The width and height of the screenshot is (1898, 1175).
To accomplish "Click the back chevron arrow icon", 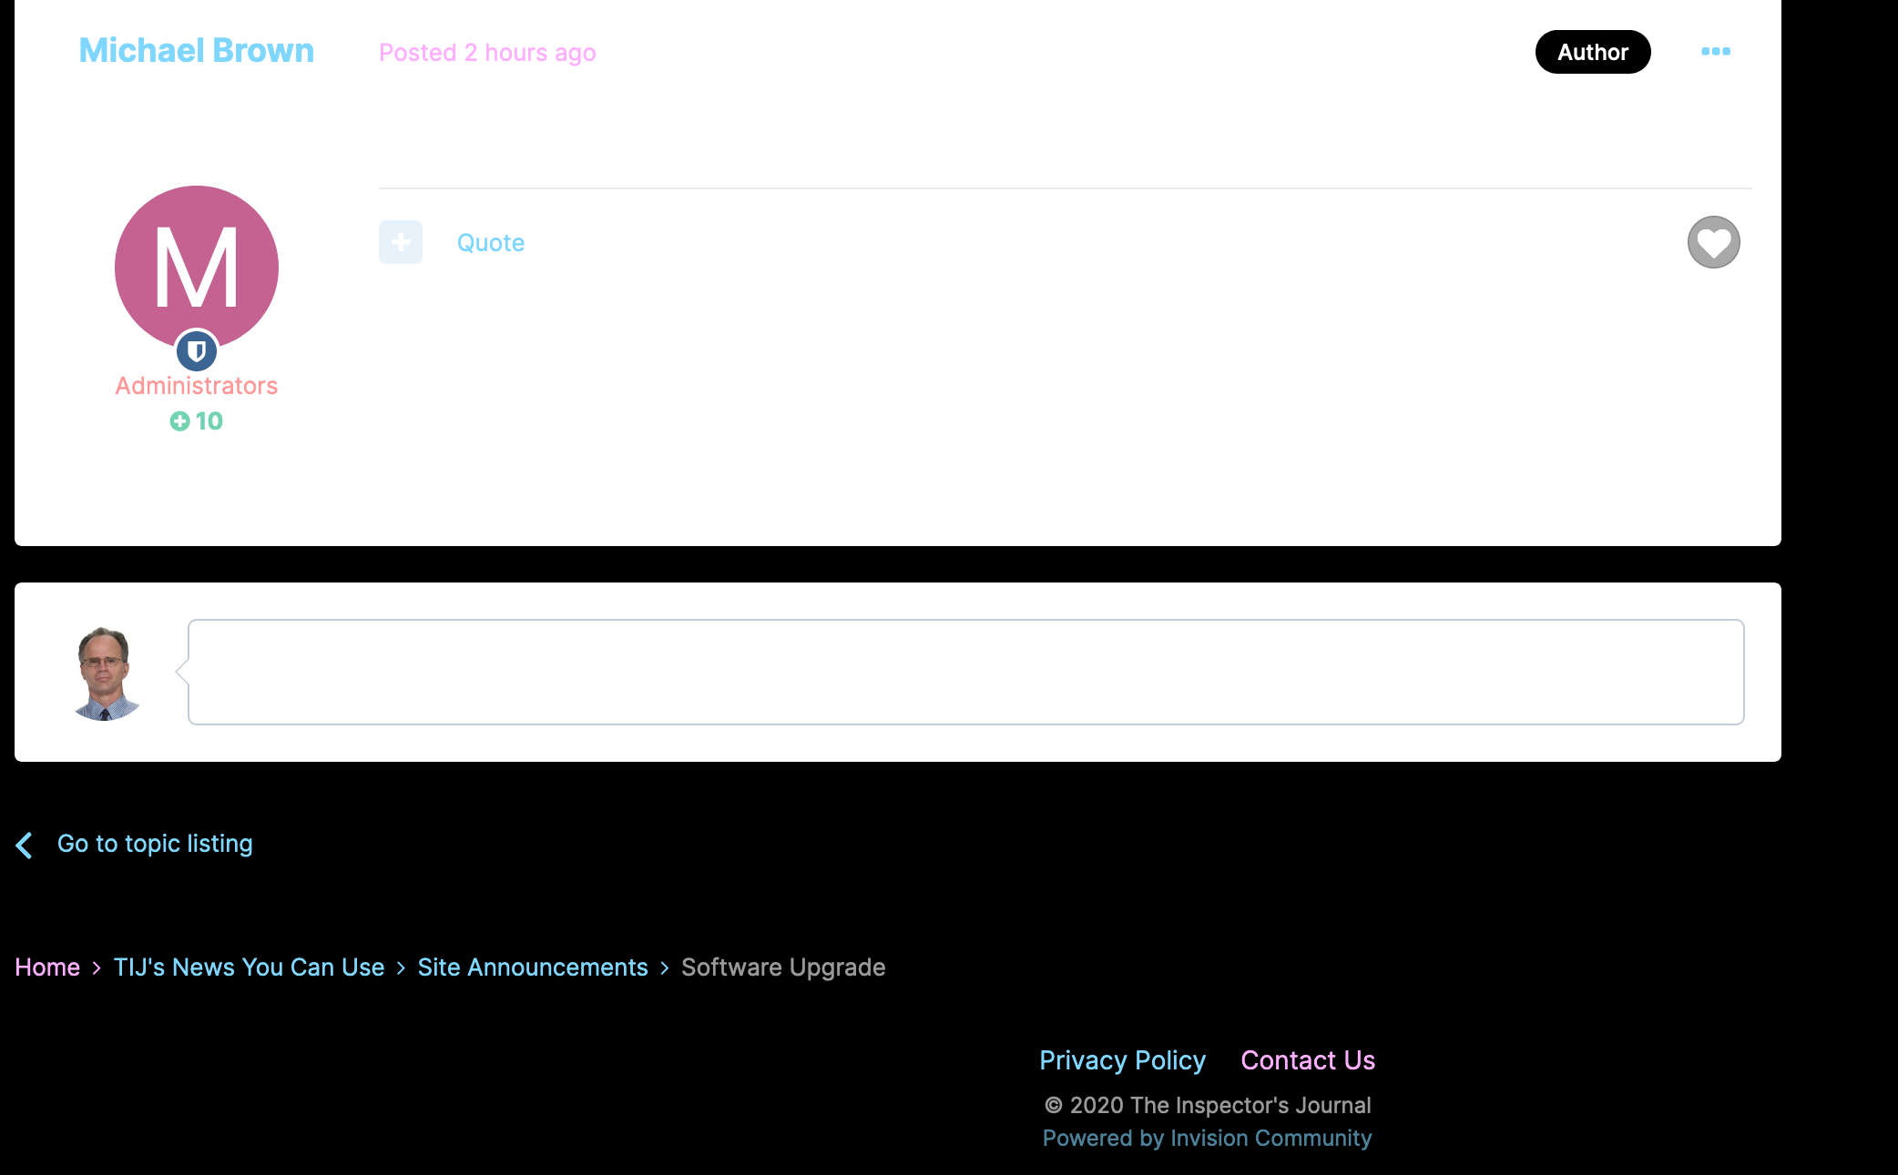I will pos(25,845).
